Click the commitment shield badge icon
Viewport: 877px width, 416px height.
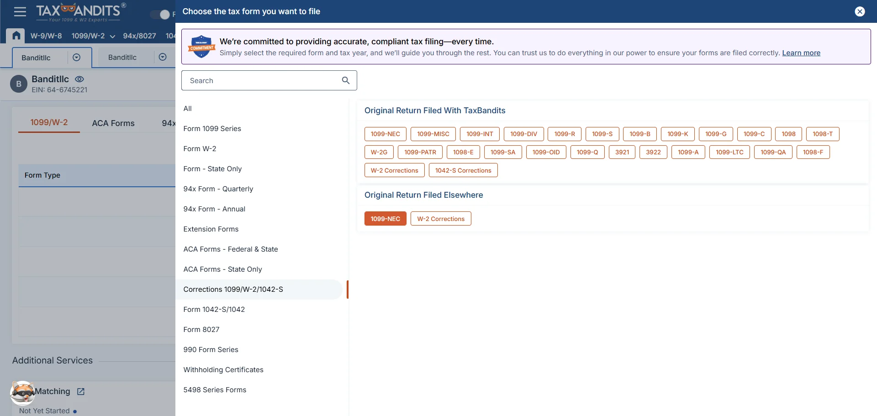tap(201, 47)
